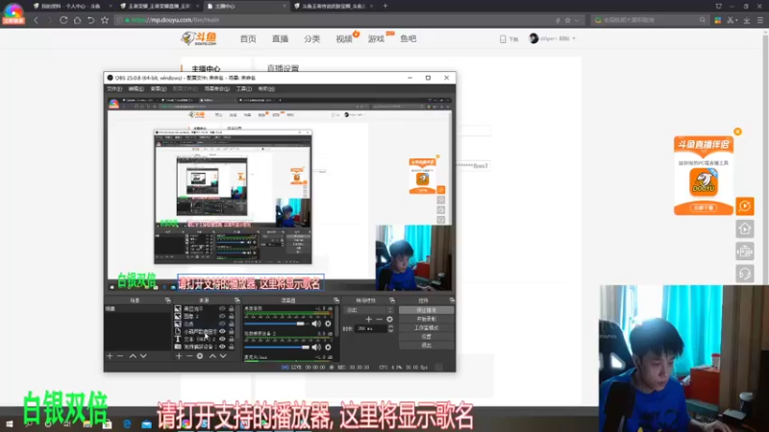Click the browser downloads icon at top right
Image resolution: width=769 pixels, height=432 pixels.
point(747,20)
